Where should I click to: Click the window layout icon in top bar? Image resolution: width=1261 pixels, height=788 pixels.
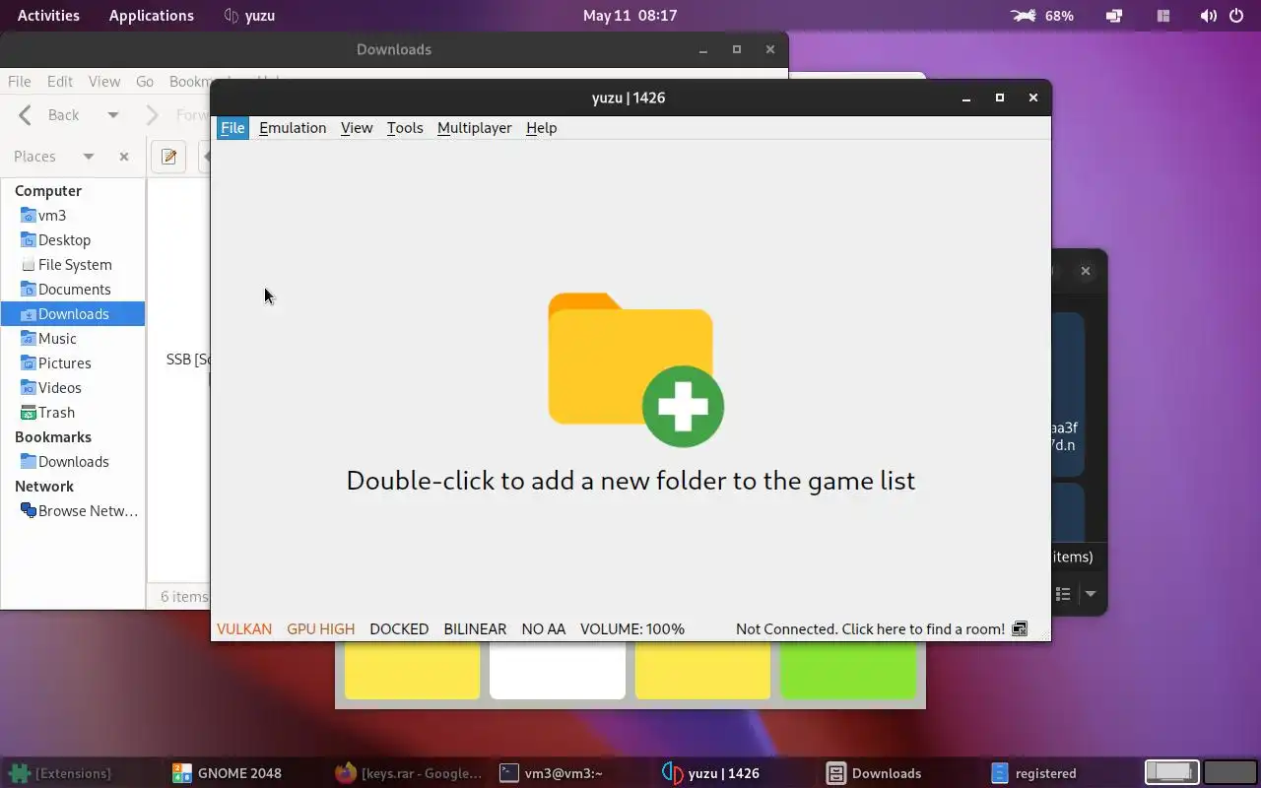click(x=1163, y=16)
